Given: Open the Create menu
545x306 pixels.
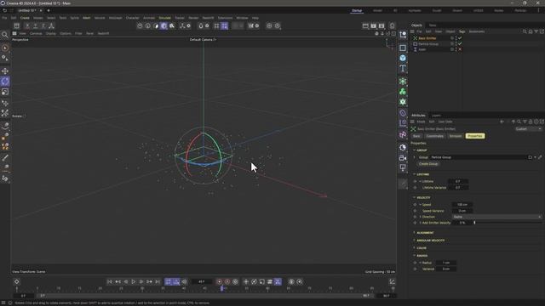Looking at the screenshot, I should pos(25,18).
